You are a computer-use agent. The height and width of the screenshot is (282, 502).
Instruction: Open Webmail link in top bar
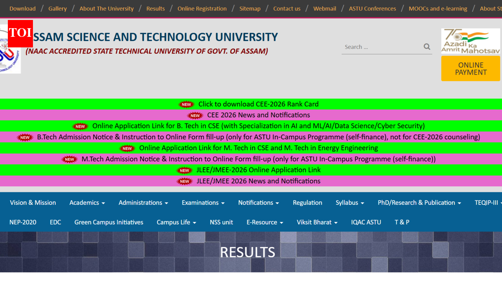click(325, 9)
